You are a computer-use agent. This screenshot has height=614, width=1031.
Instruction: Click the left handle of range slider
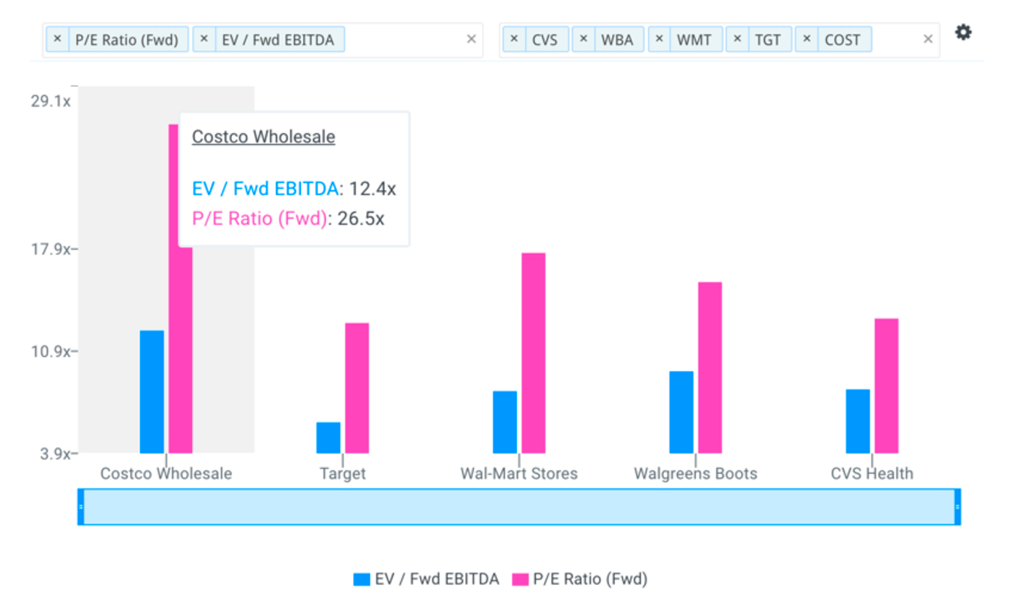point(81,507)
